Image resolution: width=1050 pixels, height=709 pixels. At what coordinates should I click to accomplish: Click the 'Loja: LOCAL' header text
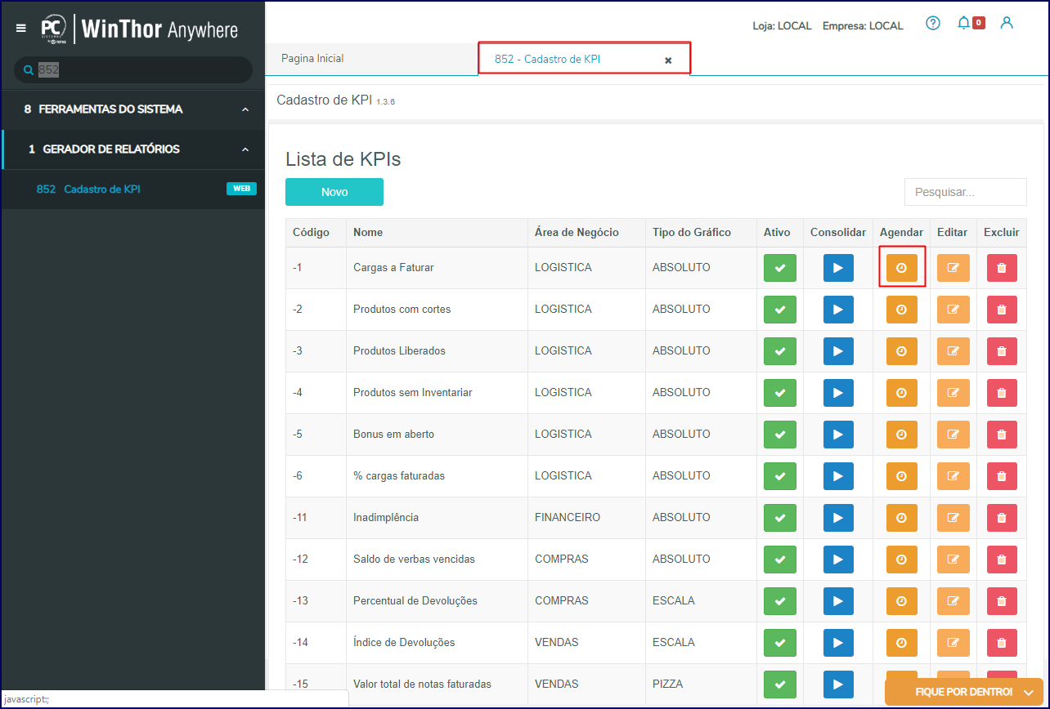point(782,26)
